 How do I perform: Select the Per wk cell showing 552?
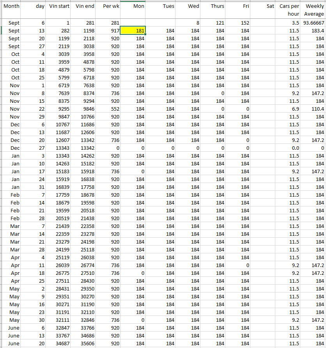tap(108, 109)
